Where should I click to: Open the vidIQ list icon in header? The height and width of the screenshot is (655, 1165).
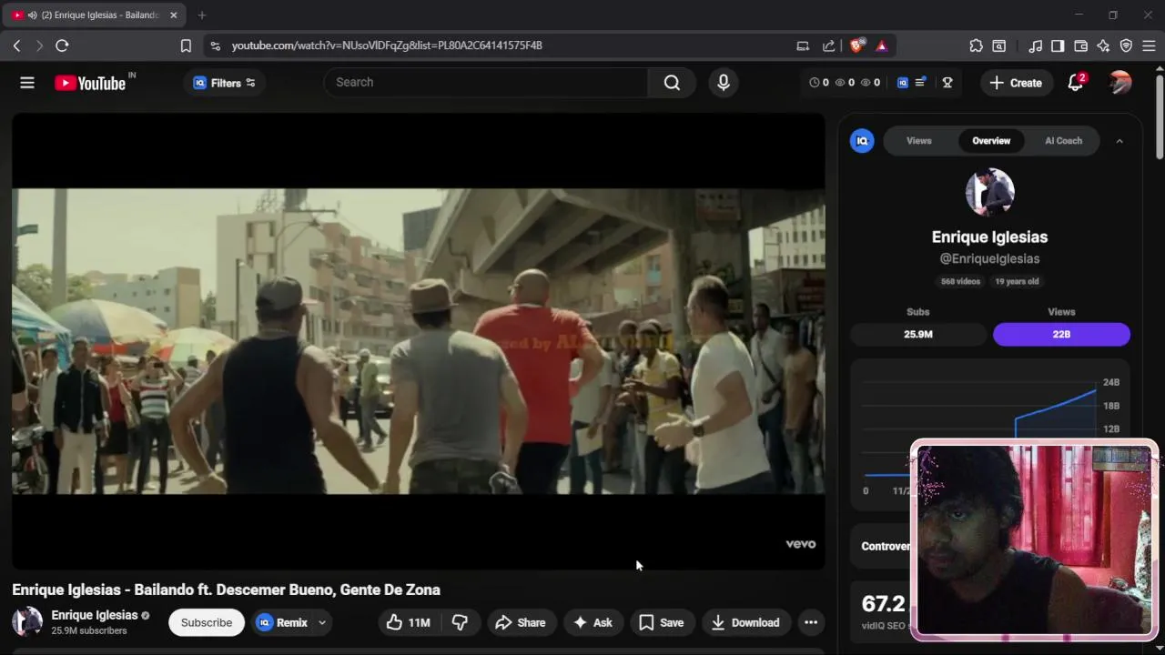tap(921, 83)
